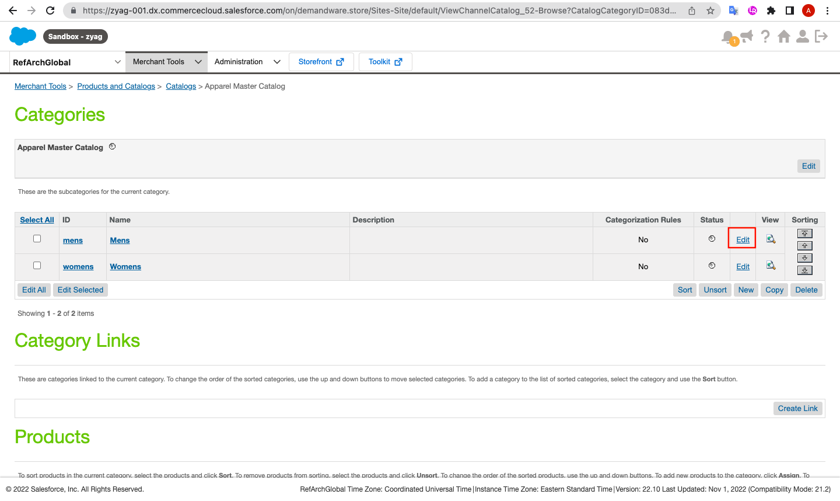The height and width of the screenshot is (501, 840).
Task: Check the box for the mens category
Action: [37, 239]
